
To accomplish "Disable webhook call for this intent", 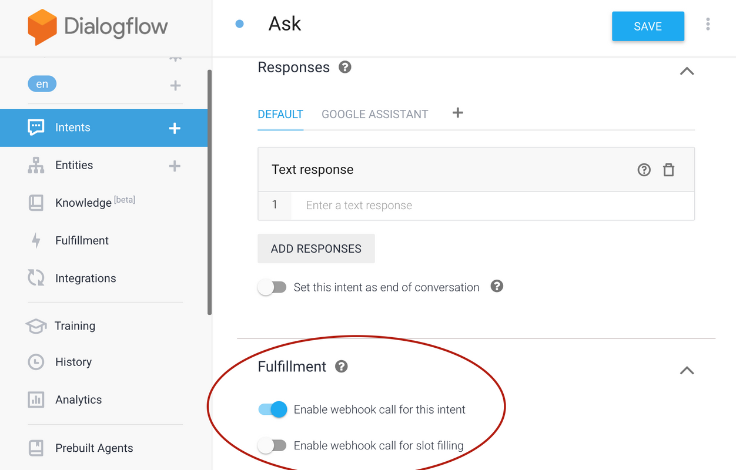I will [273, 409].
